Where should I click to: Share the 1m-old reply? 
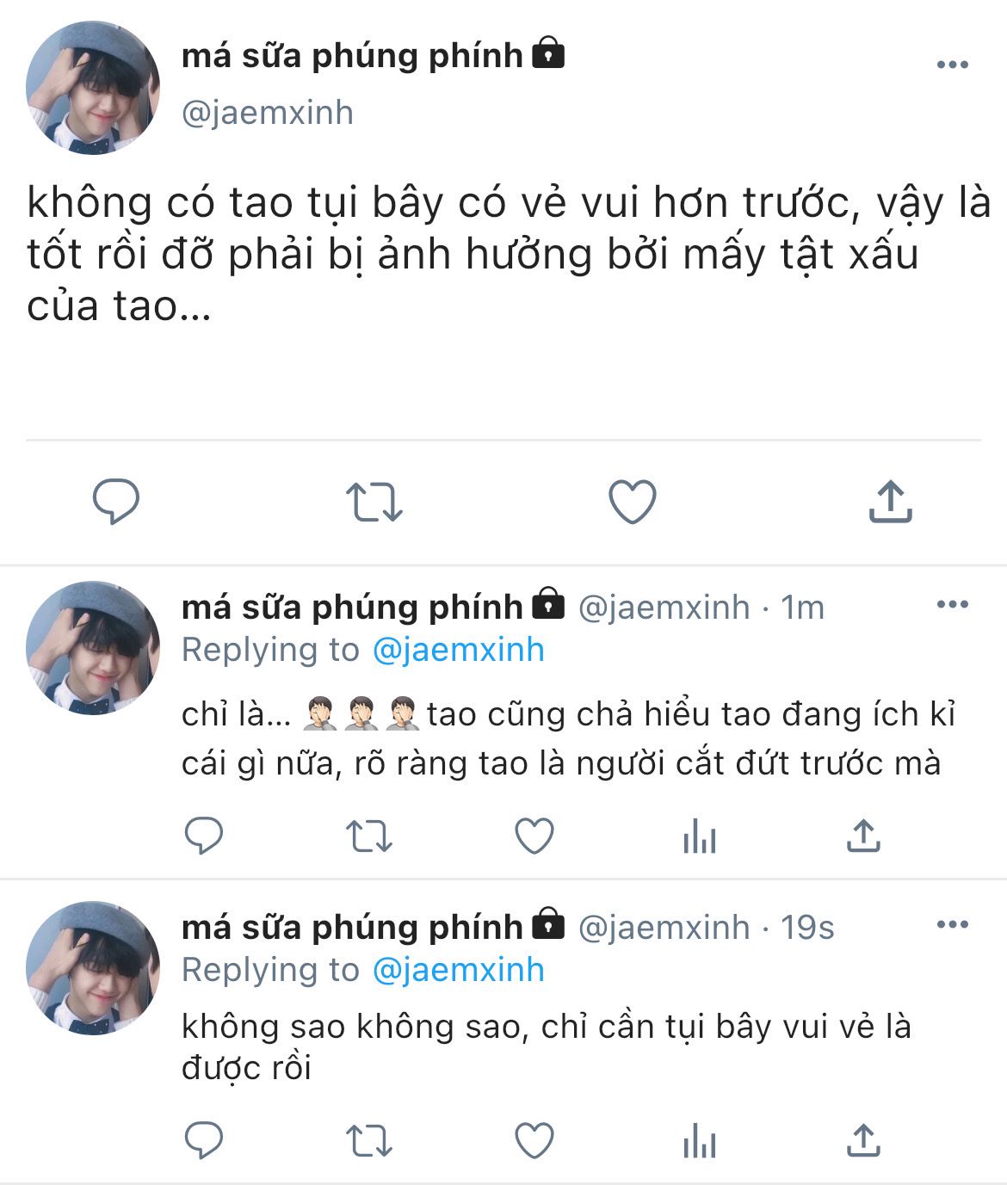pyautogui.click(x=862, y=835)
